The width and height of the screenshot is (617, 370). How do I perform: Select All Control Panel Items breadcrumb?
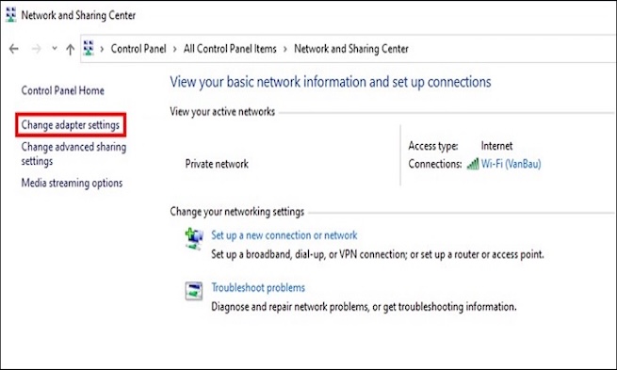[230, 49]
